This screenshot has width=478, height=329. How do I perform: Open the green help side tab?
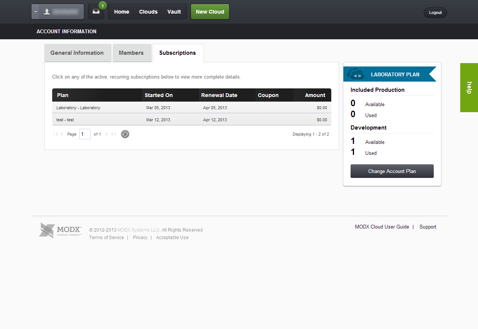pos(469,88)
